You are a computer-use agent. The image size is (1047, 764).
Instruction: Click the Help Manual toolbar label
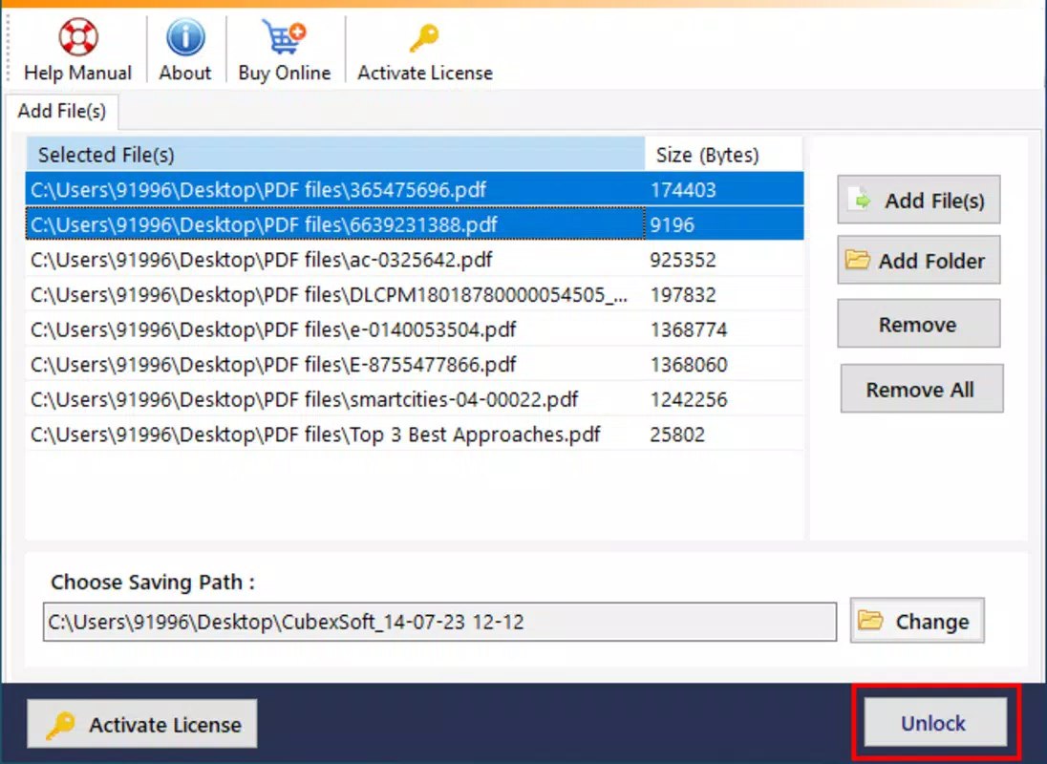click(78, 73)
